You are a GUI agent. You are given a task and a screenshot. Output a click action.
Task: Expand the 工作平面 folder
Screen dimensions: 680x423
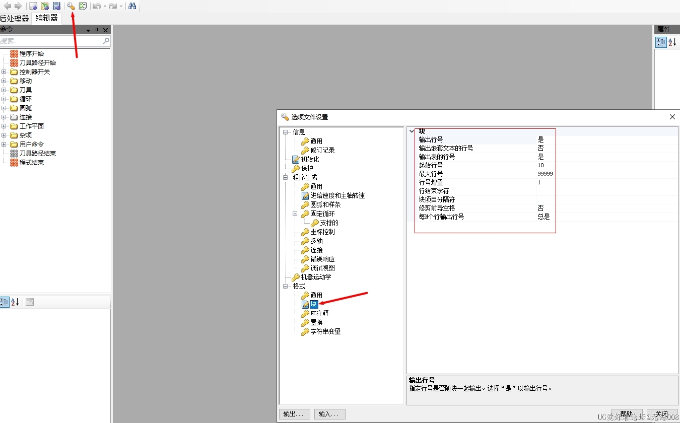(4, 126)
